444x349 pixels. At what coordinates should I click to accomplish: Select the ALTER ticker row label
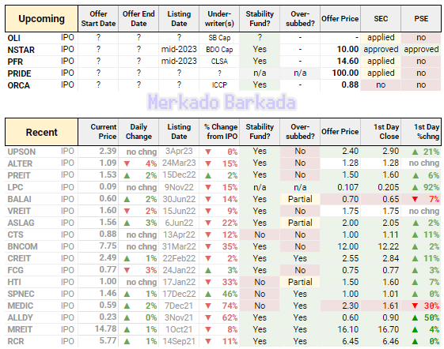click(x=20, y=163)
